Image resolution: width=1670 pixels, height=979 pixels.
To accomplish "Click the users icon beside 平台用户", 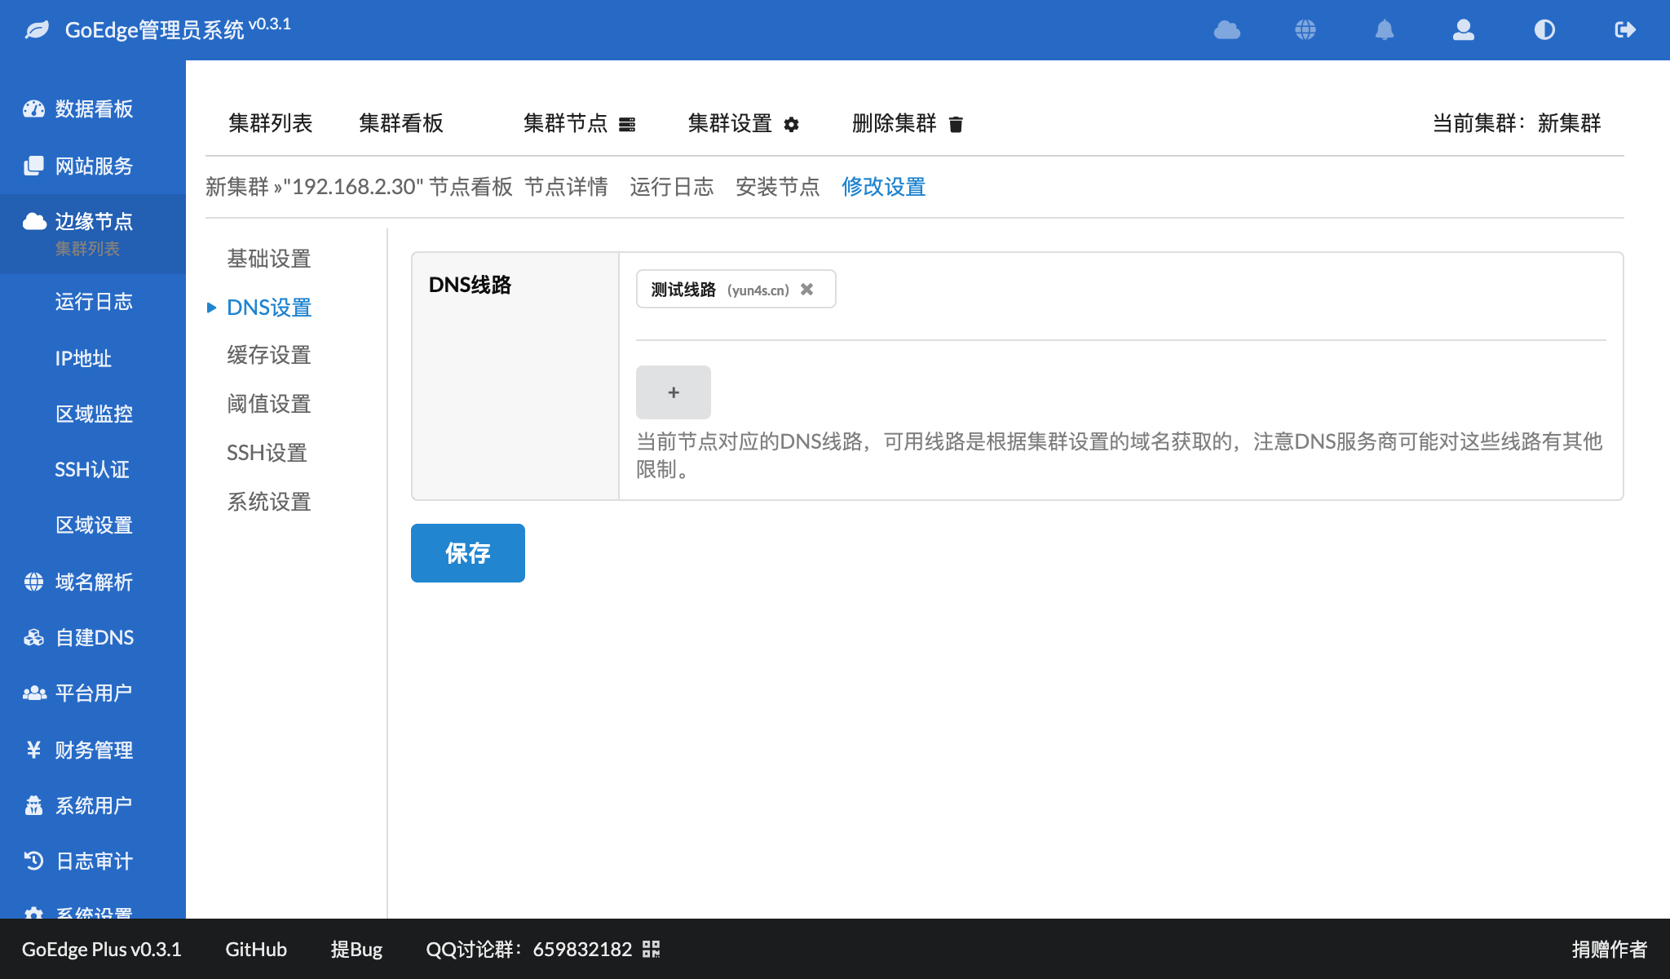I will [34, 693].
